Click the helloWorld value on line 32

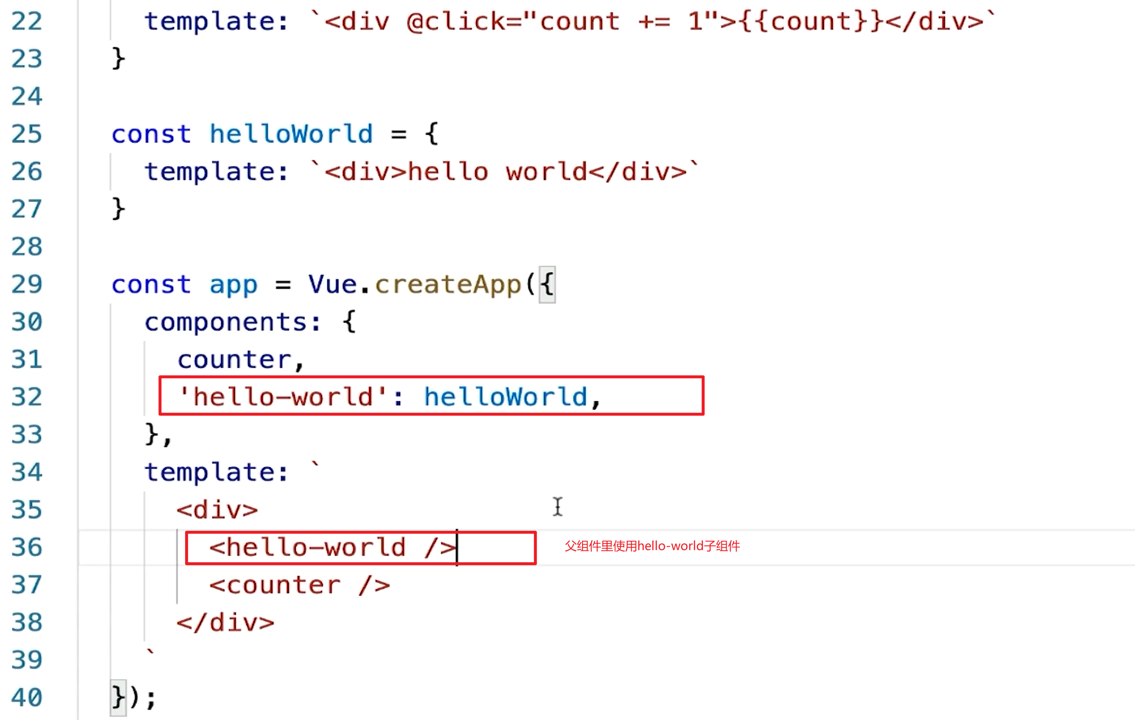(x=505, y=397)
